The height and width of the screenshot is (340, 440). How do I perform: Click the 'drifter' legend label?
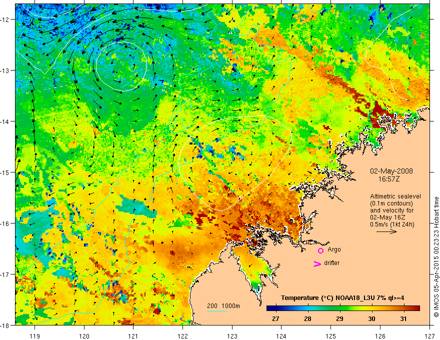(331, 263)
